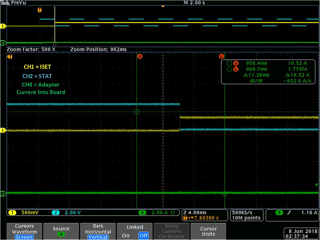This screenshot has width=320, height=240.
Task: Click the dI/dt label in readout
Action: pyautogui.click(x=257, y=81)
